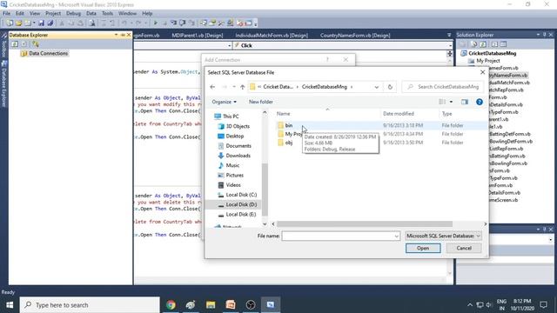Expand the address bar path dropdown
Image resolution: width=557 pixels, height=313 pixels.
pos(376,87)
